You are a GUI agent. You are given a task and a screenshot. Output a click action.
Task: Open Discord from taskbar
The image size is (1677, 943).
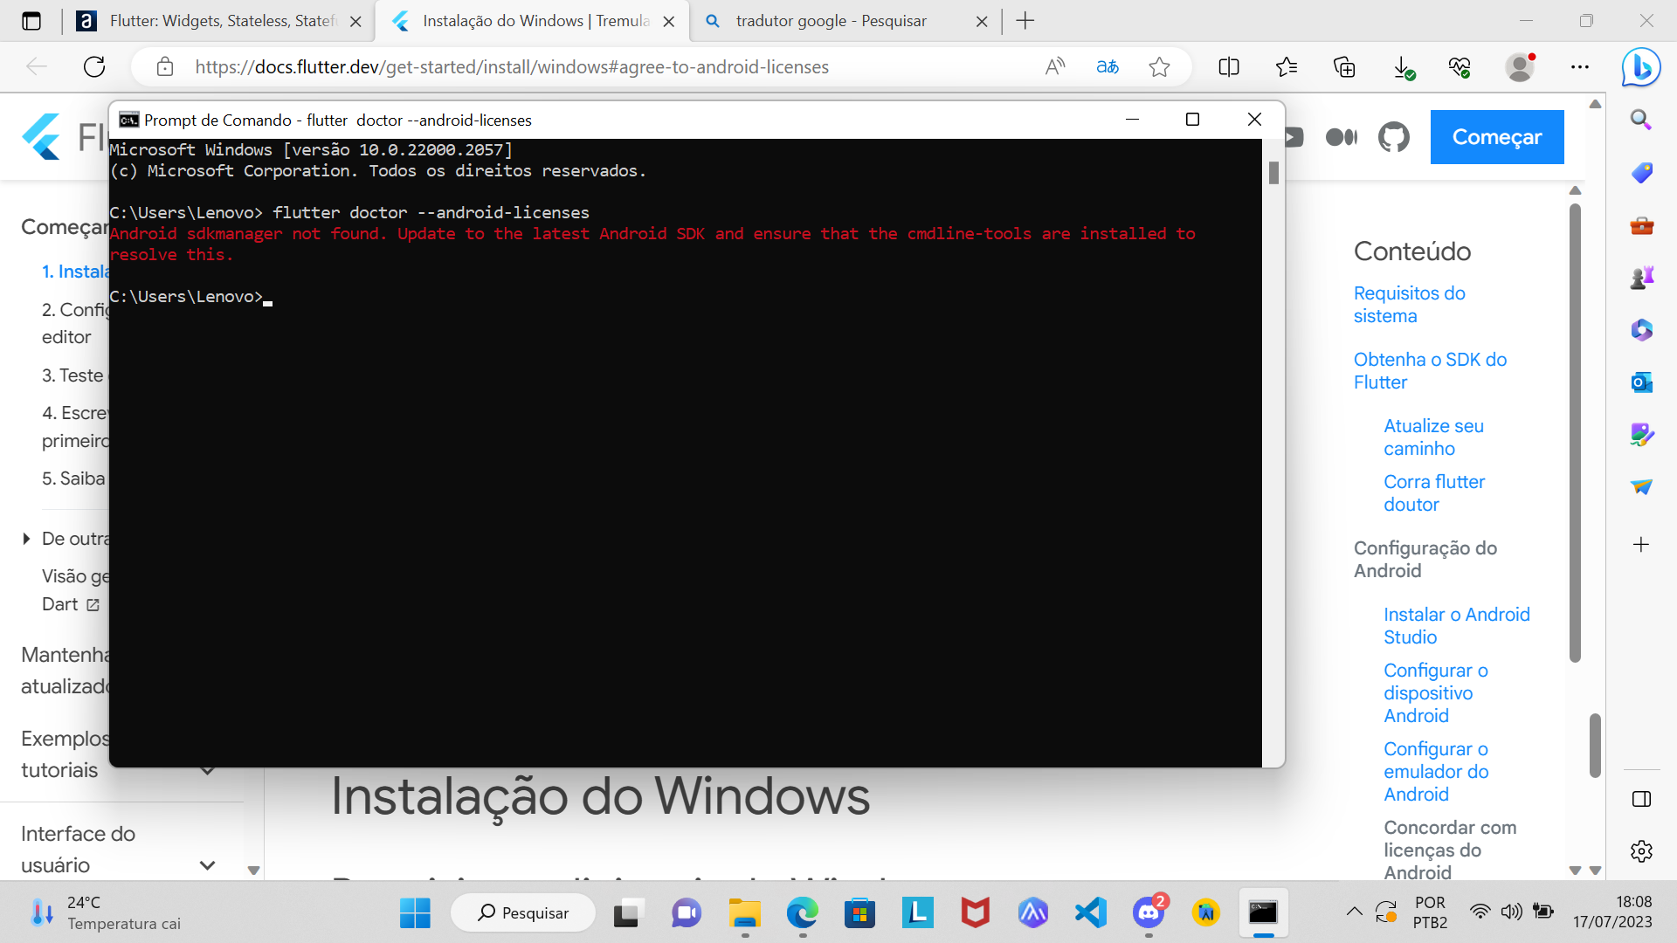(x=1149, y=913)
